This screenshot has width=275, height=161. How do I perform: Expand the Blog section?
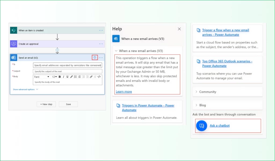[x=227, y=105]
